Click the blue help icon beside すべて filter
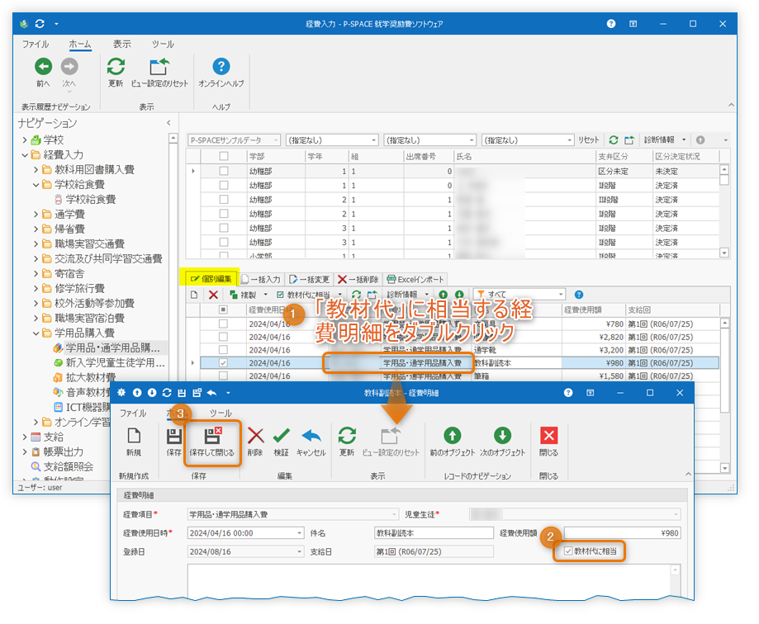 pos(578,295)
